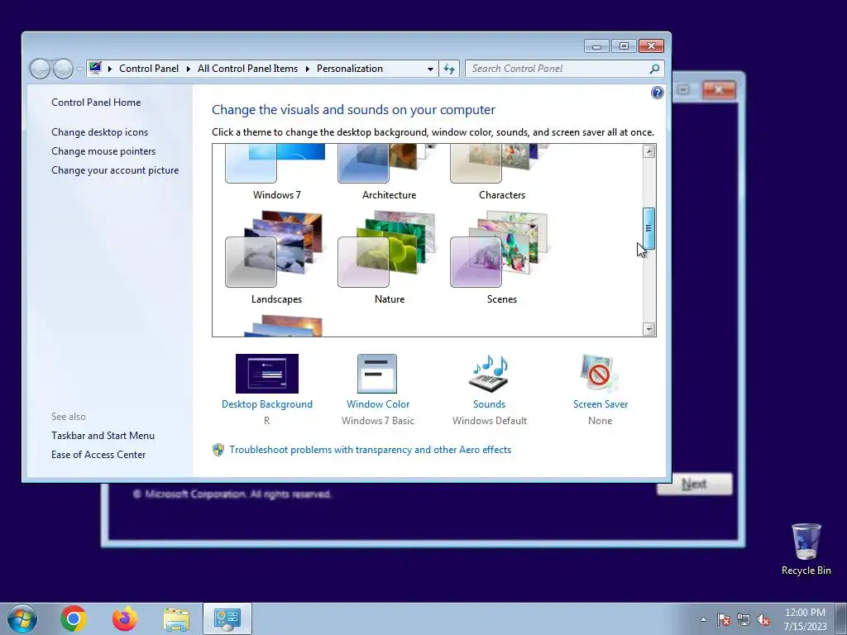Click the Window Color link text
This screenshot has width=847, height=635.
tap(377, 403)
